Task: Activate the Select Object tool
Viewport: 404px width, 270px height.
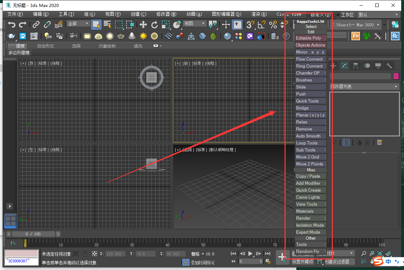Action: click(96, 25)
